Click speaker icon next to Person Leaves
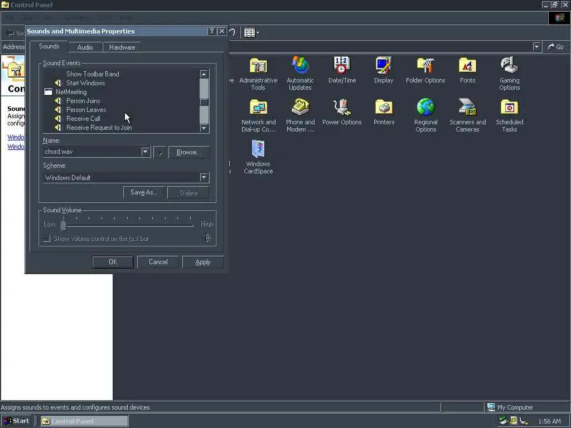The width and height of the screenshot is (571, 428). 59,110
